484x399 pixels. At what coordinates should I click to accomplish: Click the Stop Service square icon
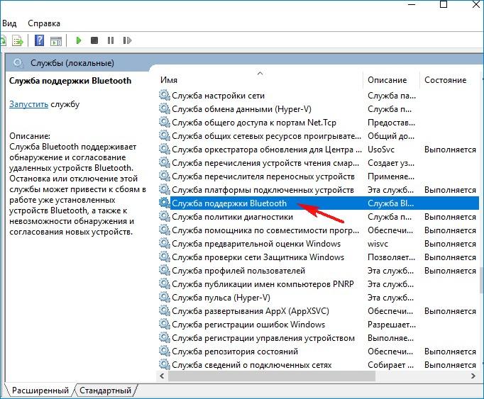94,40
